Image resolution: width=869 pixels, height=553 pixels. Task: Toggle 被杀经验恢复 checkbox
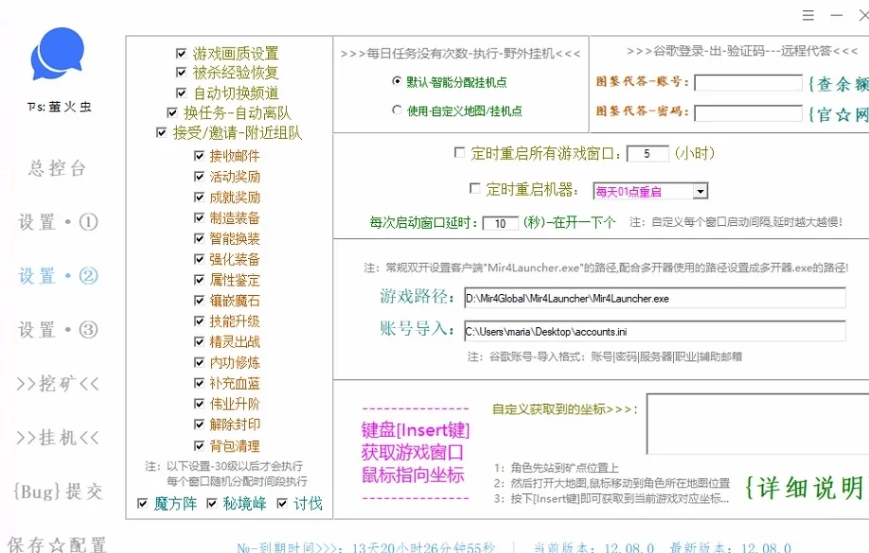(x=181, y=72)
